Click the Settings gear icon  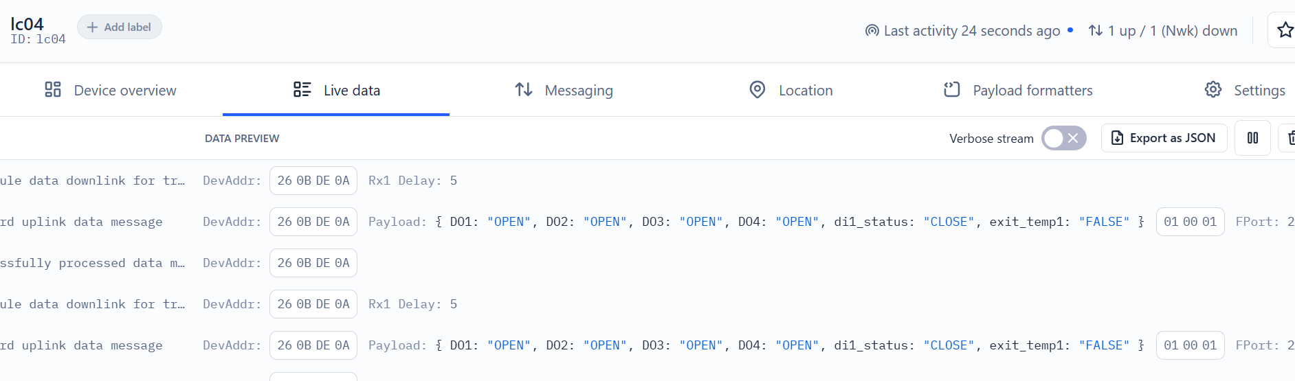[1213, 90]
